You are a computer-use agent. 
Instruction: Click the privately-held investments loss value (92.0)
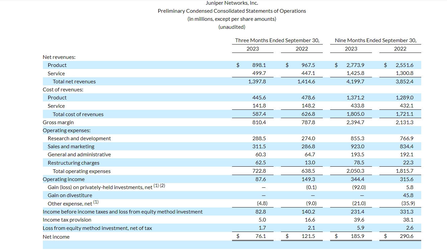tap(359, 187)
